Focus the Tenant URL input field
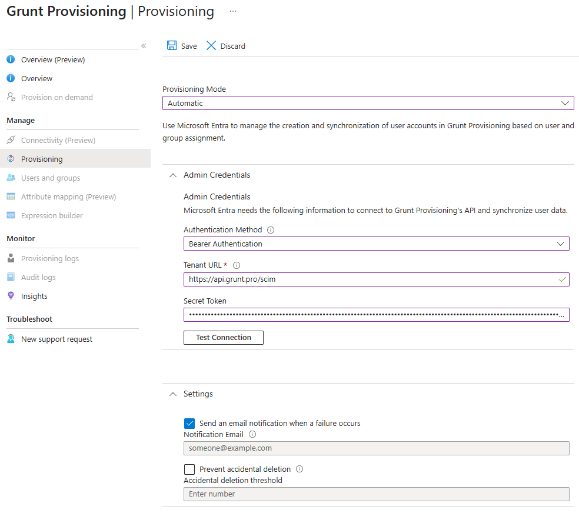 pos(376,279)
